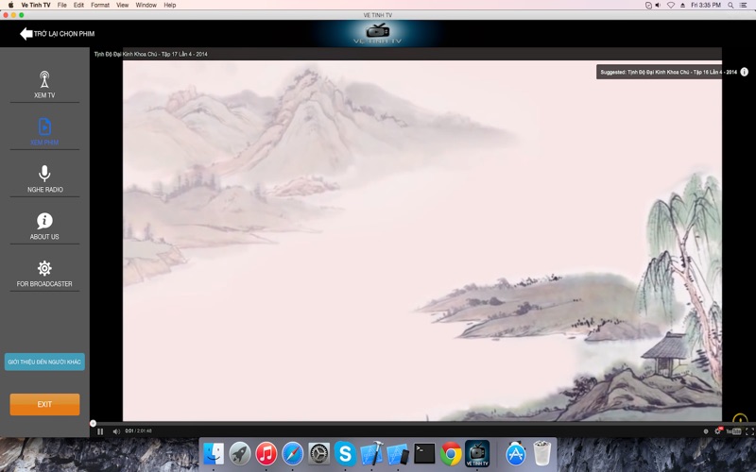The height and width of the screenshot is (472, 756).
Task: Click the orange EXIT button
Action: pos(44,404)
